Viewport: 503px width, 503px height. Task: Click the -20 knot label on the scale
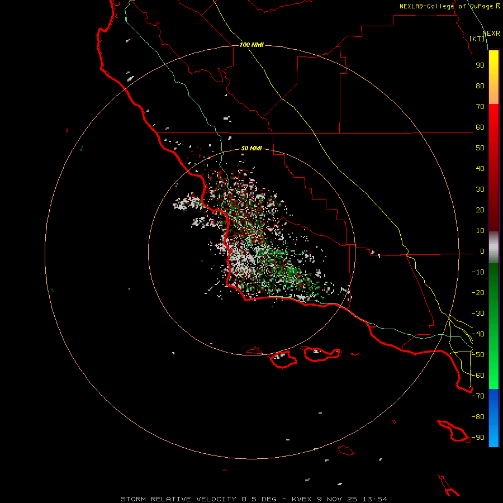click(478, 292)
